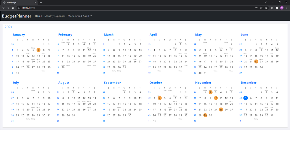Select highlighted January 7
Screen dimensions: 290x156
38,50
